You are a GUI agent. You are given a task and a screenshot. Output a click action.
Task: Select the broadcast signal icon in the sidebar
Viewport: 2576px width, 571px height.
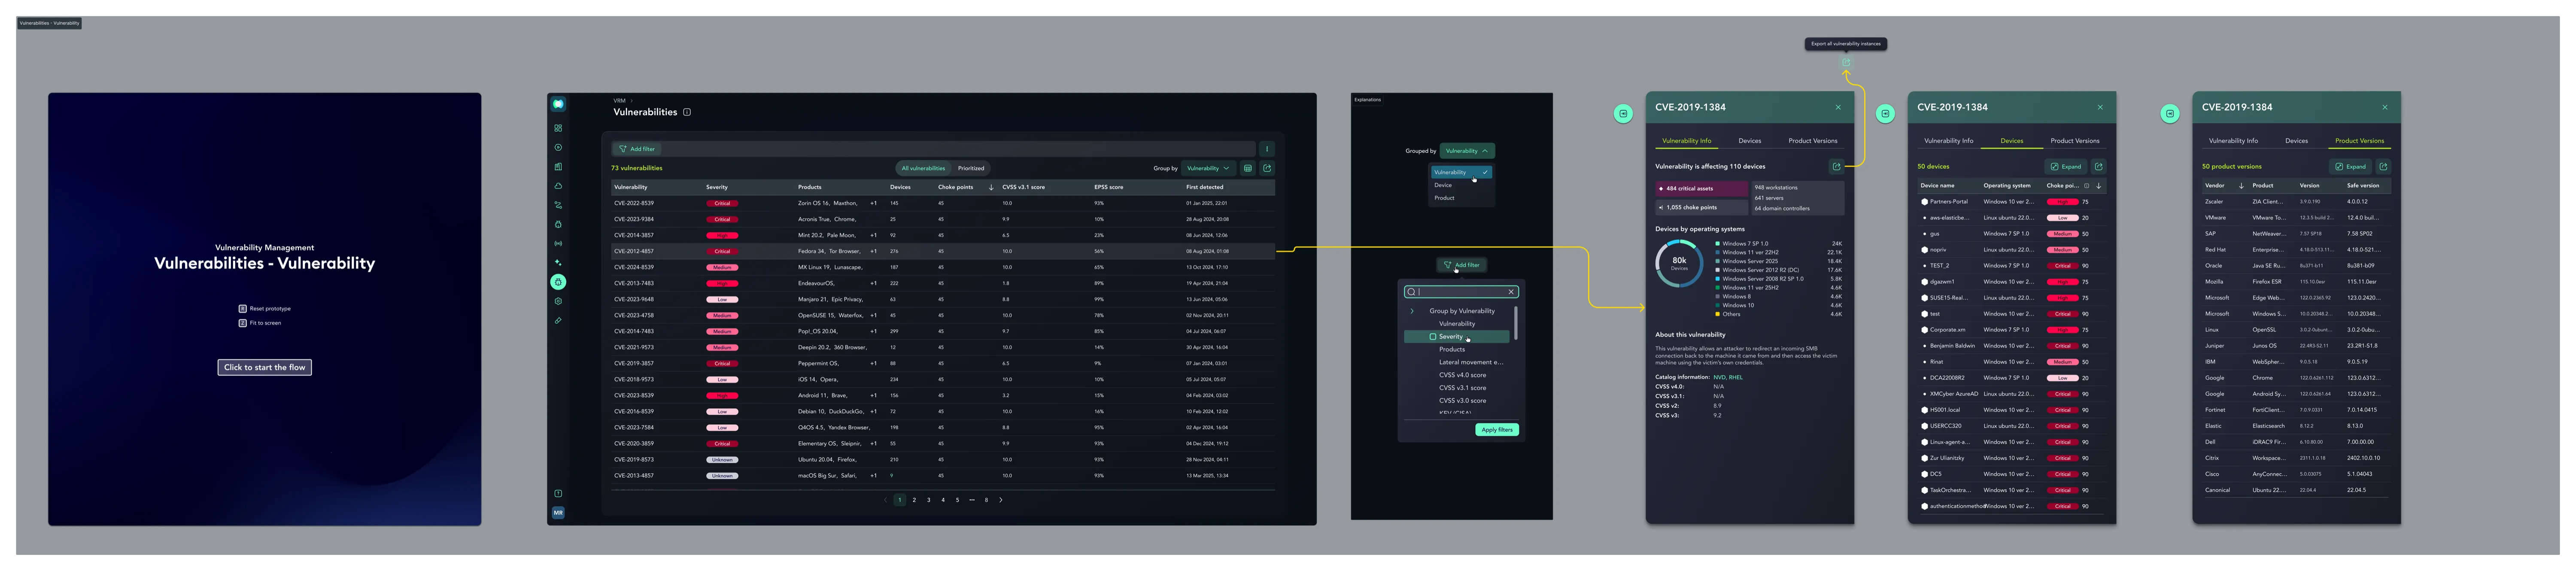point(558,243)
